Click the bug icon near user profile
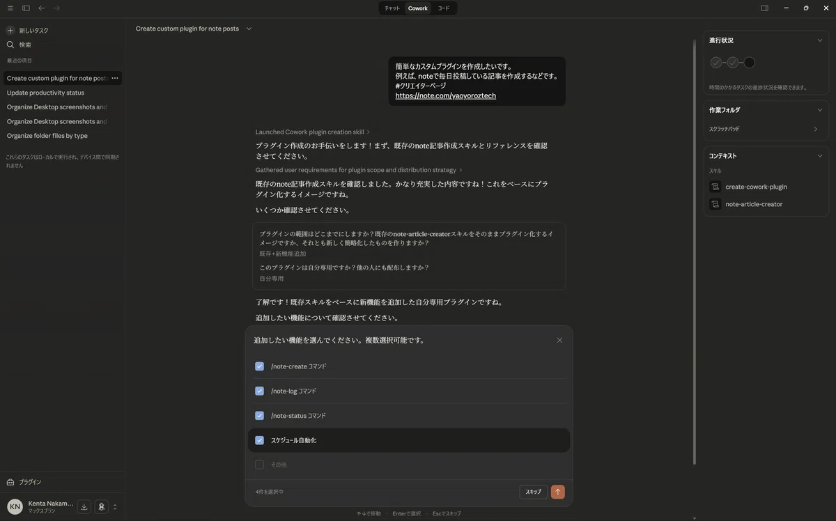Viewport: 836px width, 521px height. (102, 506)
